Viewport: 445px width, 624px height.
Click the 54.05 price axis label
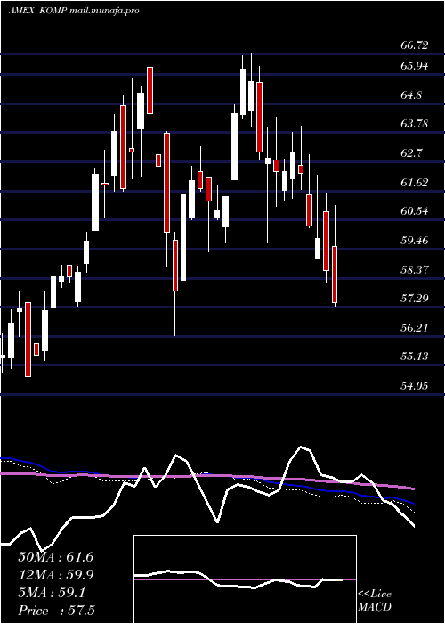(x=415, y=386)
